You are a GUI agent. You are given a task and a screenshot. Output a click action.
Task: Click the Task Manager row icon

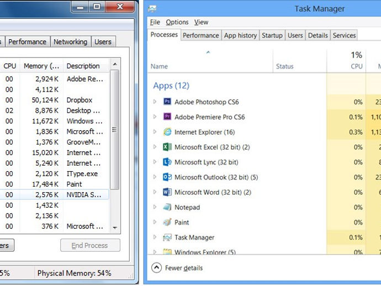coord(167,237)
